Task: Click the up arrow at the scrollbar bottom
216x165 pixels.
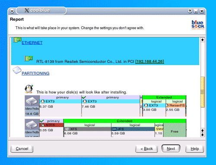Action: [203, 131]
